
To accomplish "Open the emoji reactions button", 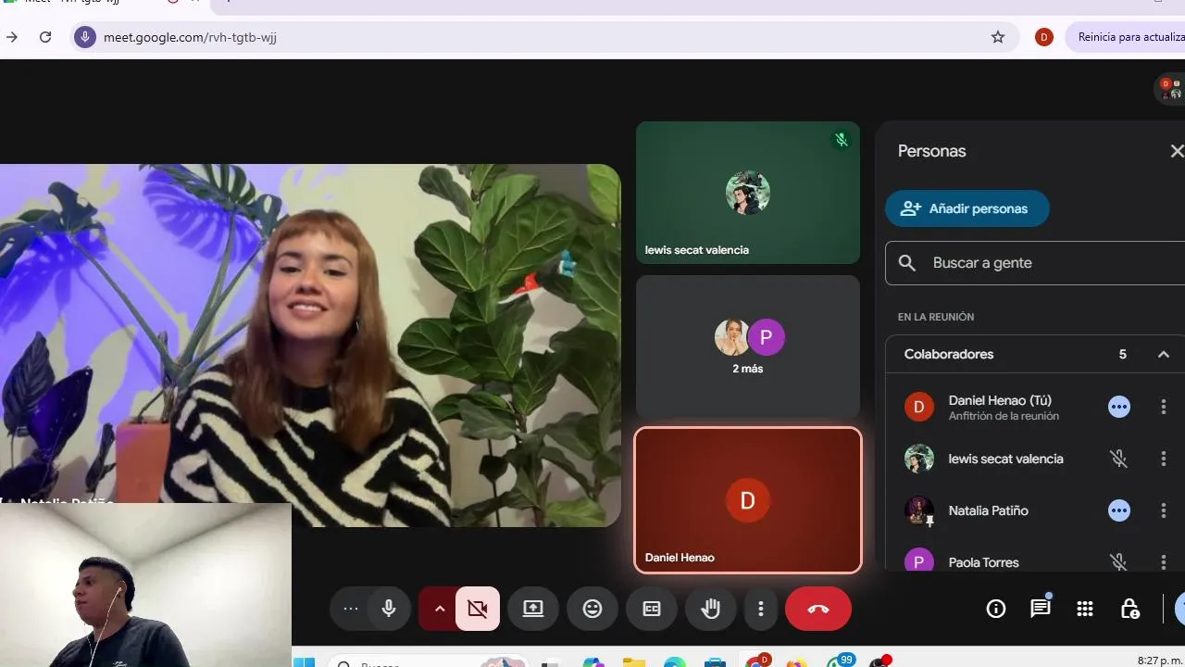I will (x=592, y=609).
